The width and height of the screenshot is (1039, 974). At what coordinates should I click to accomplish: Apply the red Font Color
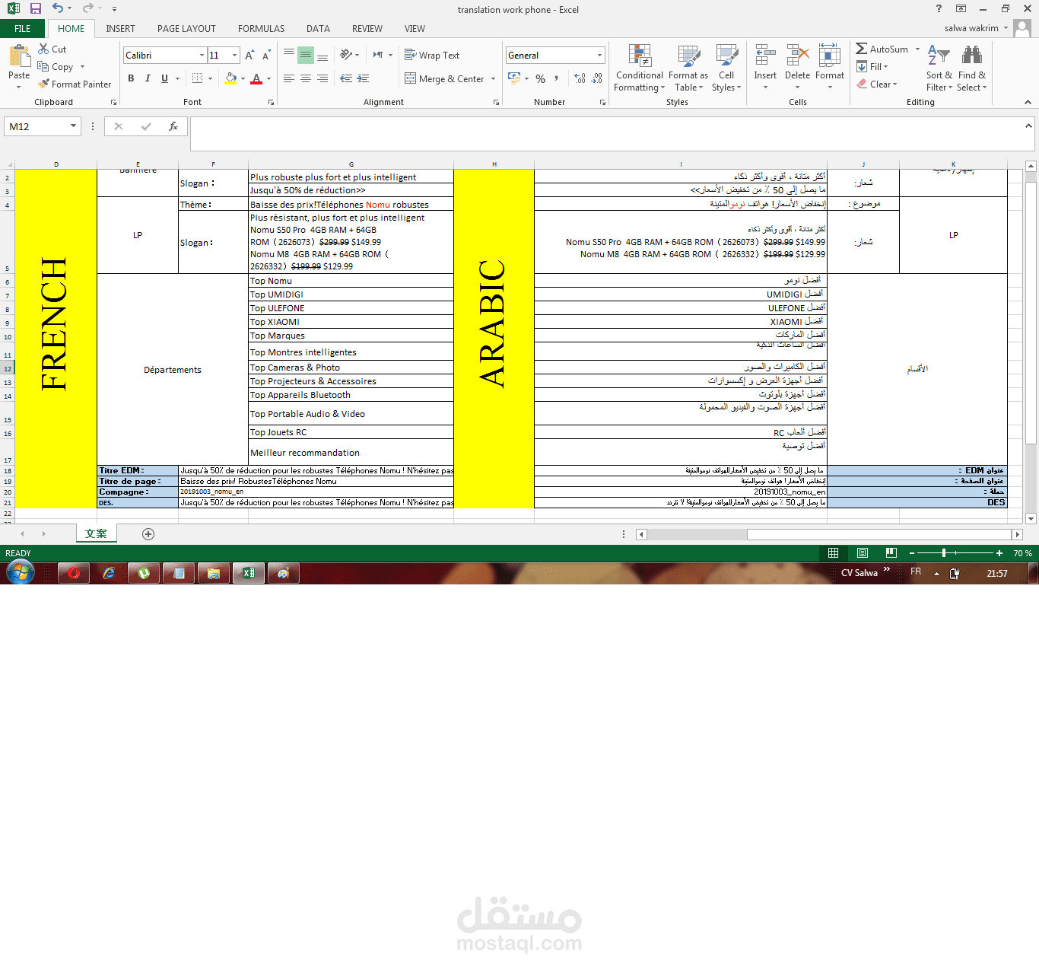tap(256, 78)
